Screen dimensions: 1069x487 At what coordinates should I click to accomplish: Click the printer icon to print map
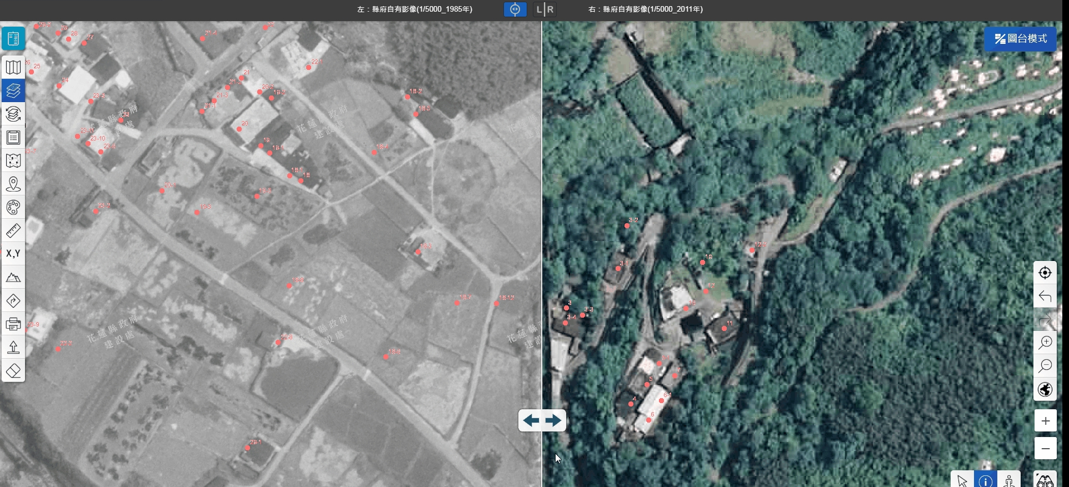pos(13,324)
